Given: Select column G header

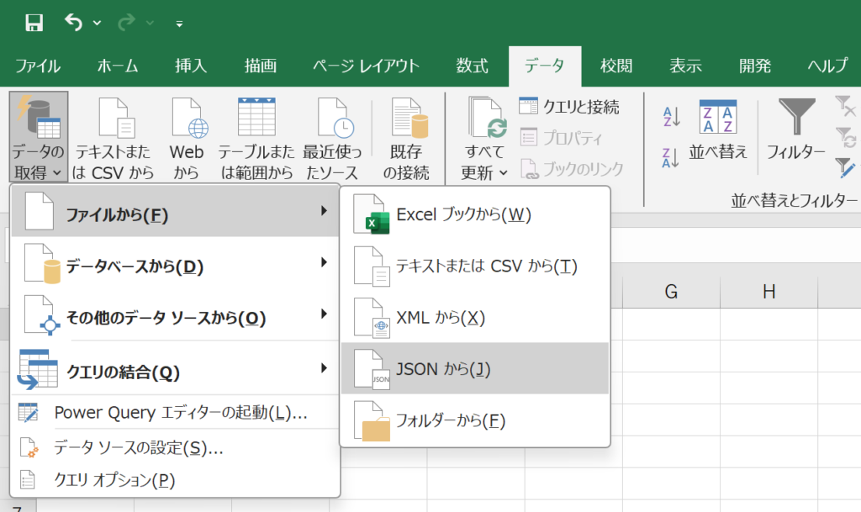Looking at the screenshot, I should [671, 292].
